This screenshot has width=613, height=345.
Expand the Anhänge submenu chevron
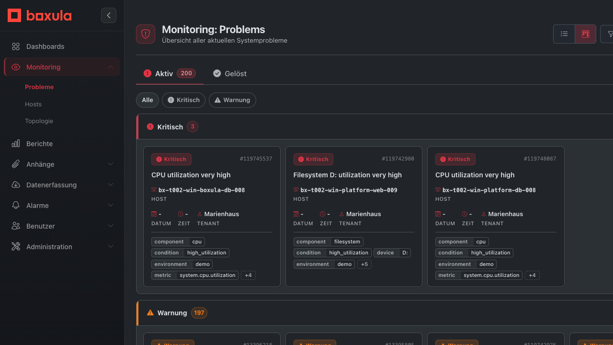[x=111, y=164]
